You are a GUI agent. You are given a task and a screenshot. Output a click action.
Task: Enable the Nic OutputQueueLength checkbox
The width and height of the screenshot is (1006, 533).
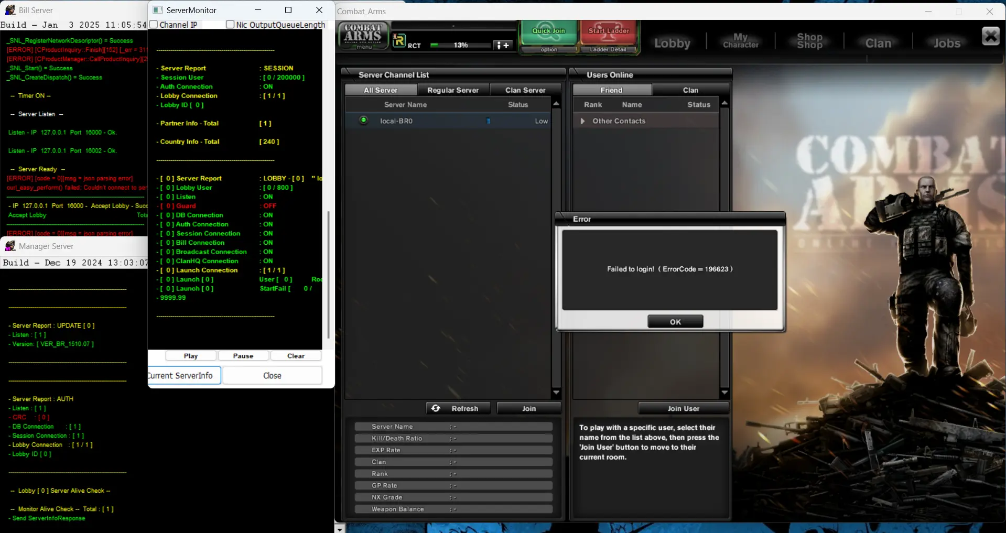230,25
